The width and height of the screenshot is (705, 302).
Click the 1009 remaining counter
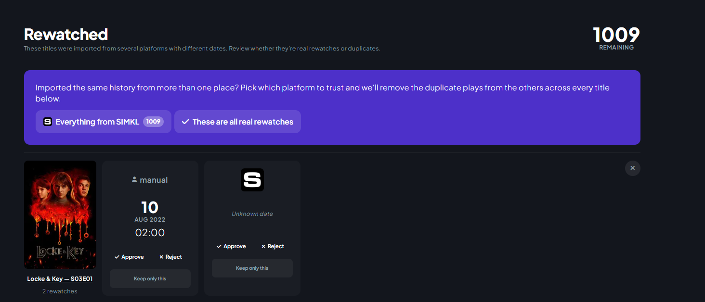click(x=616, y=38)
